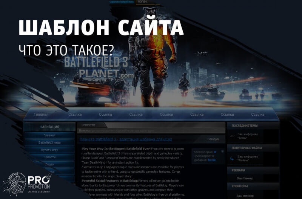Viewport: 302px width, 199px height.
Task: Open the Battlefield3 инфо sidebar item
Action: [x=49, y=143]
